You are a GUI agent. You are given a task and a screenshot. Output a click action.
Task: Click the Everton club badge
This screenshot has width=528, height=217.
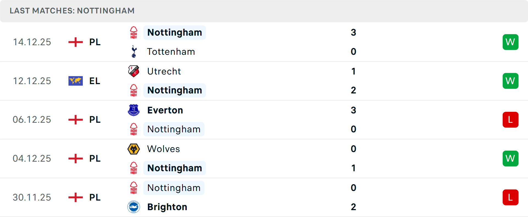tap(134, 110)
